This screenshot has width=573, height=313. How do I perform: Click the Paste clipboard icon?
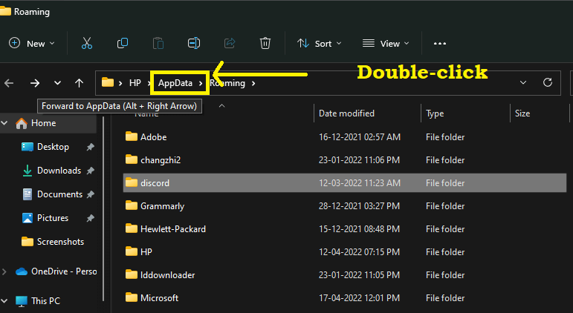(158, 44)
